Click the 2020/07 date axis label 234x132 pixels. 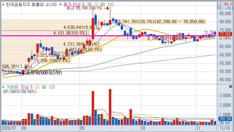point(9,128)
